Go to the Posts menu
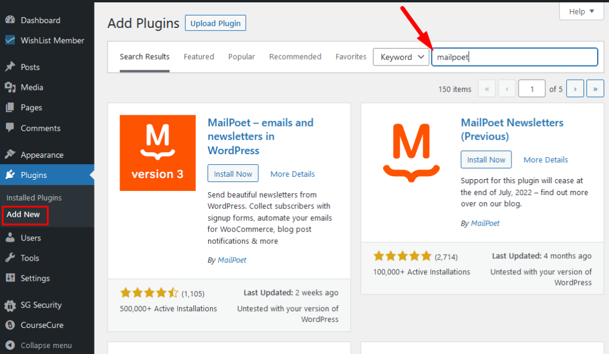Screen dimensions: 609x354 (30, 67)
